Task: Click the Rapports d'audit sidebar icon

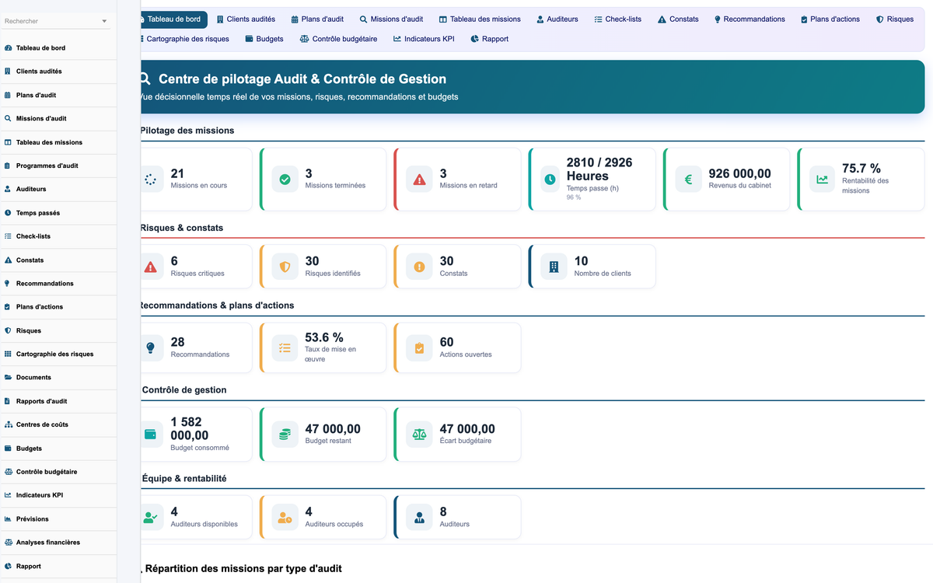Action: 8,401
